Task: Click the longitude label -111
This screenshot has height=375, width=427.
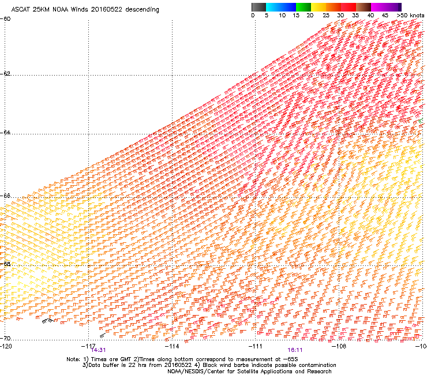Action: coord(255,346)
